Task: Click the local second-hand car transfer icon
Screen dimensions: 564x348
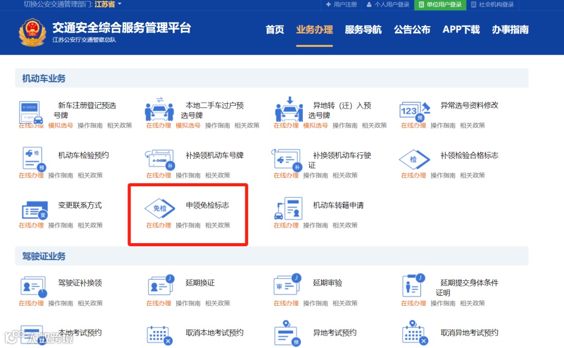Action: click(159, 109)
